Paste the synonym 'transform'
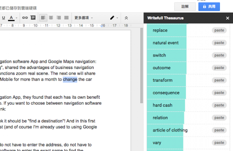 coord(219,80)
